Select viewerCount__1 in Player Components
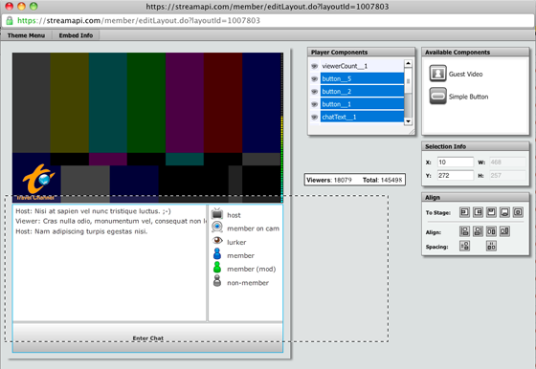The height and width of the screenshot is (369, 536). (362, 66)
